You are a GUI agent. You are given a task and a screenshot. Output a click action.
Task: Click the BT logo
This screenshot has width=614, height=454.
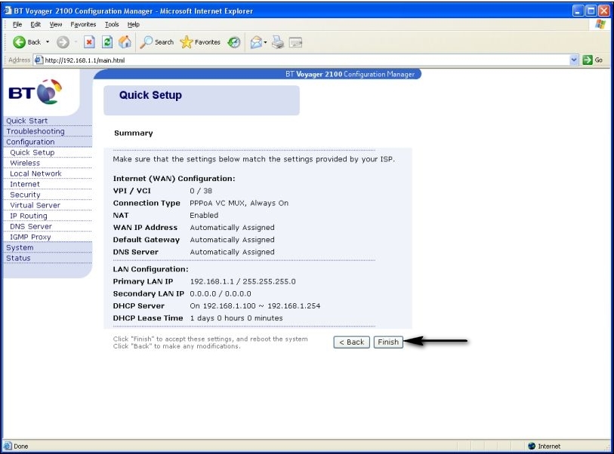(35, 92)
